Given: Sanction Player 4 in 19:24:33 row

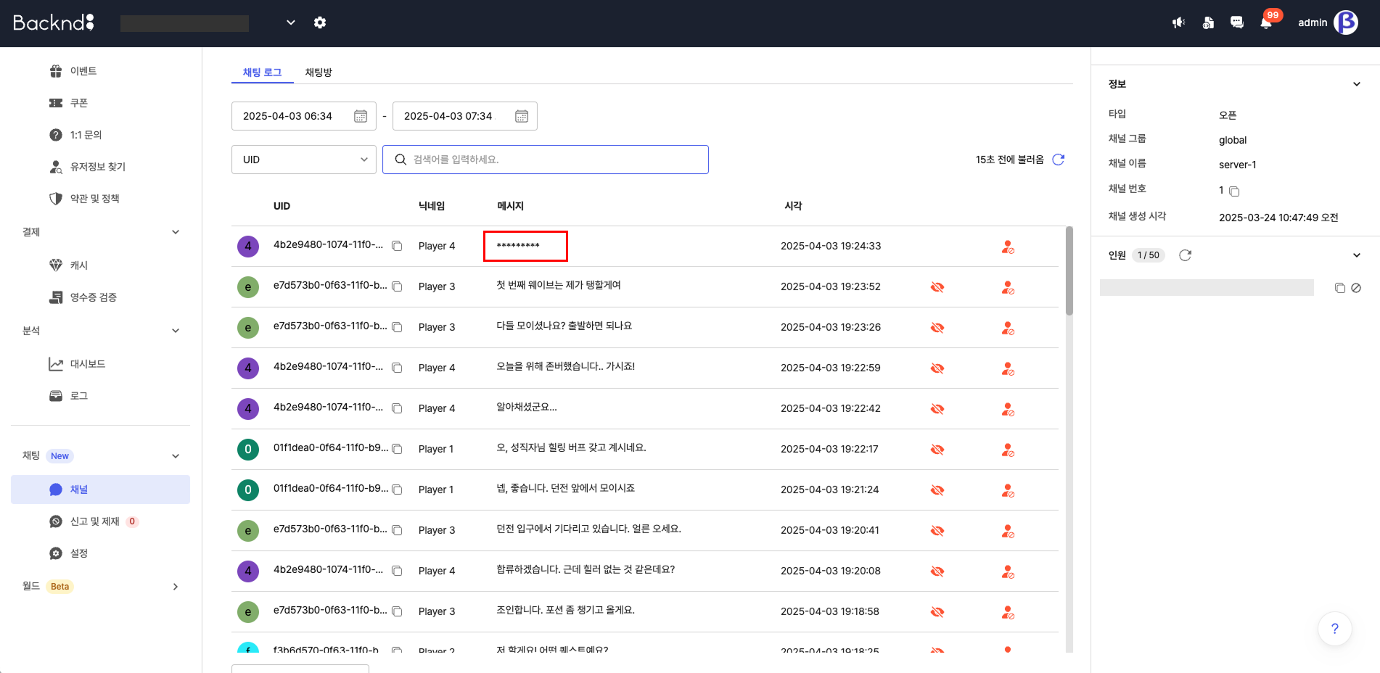Looking at the screenshot, I should (1008, 247).
